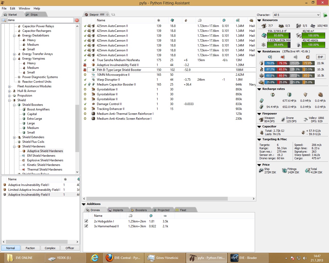329x263 pixels.
Task: Click the turret hardpoints icon showing 7/7
Action: 264,26
